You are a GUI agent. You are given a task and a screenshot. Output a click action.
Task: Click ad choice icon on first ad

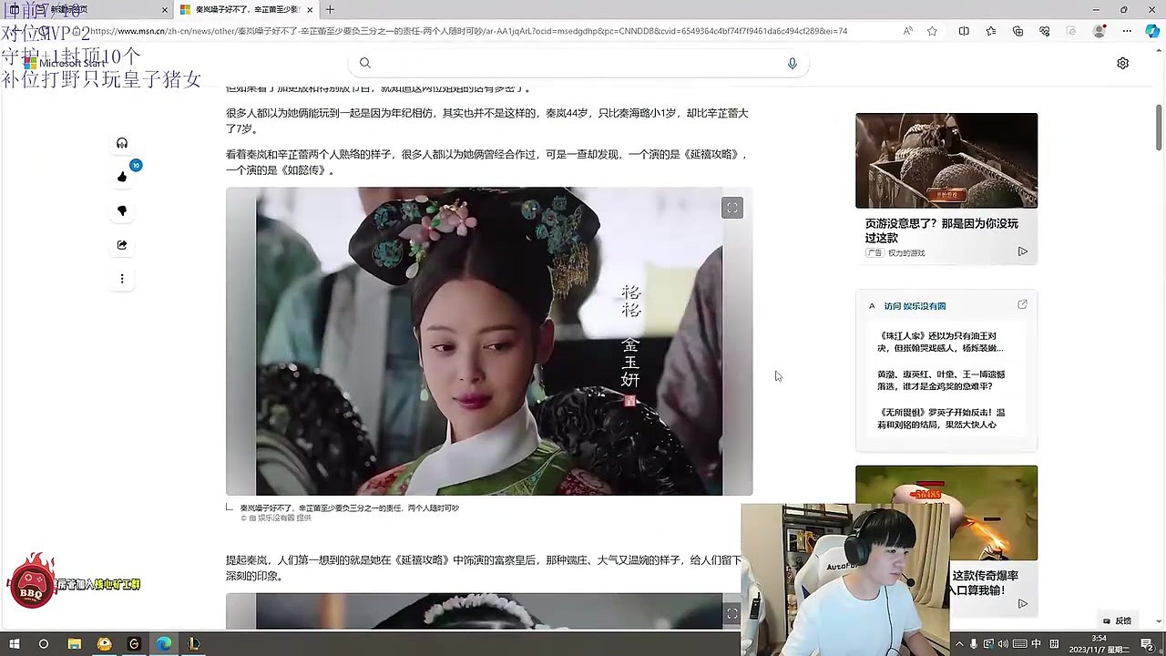1022,251
